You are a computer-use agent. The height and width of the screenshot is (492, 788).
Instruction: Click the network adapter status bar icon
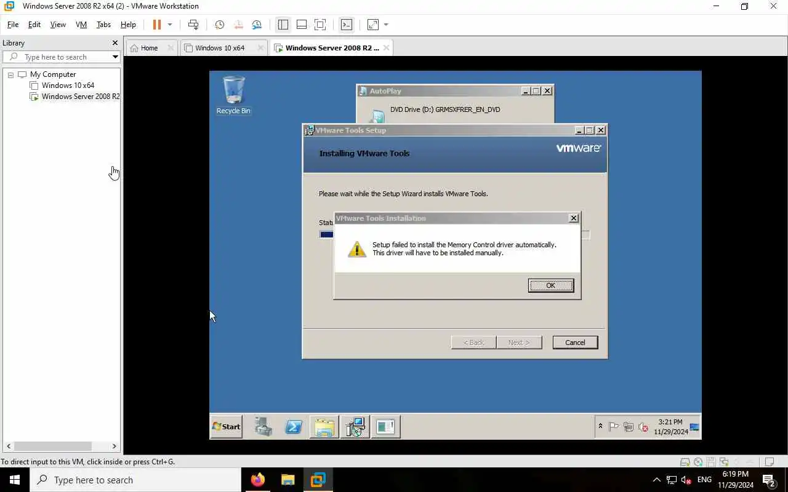[x=723, y=462]
